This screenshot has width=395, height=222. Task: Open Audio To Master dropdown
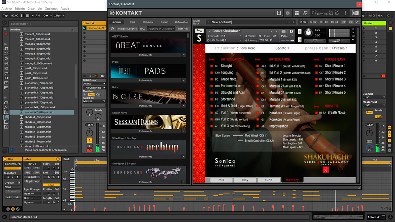[94, 101]
